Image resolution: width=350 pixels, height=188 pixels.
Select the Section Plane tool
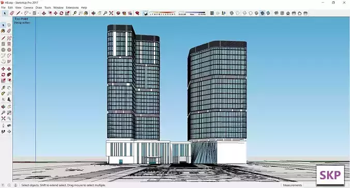point(9,132)
